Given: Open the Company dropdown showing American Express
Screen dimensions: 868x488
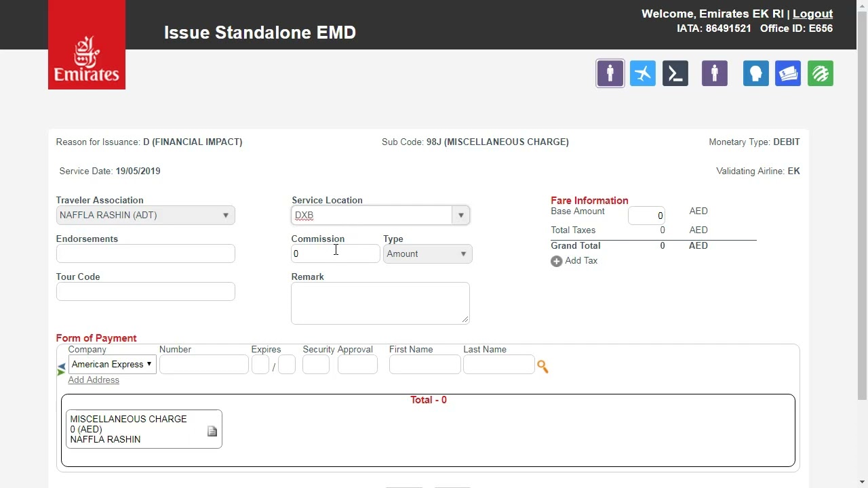Looking at the screenshot, I should [x=112, y=365].
